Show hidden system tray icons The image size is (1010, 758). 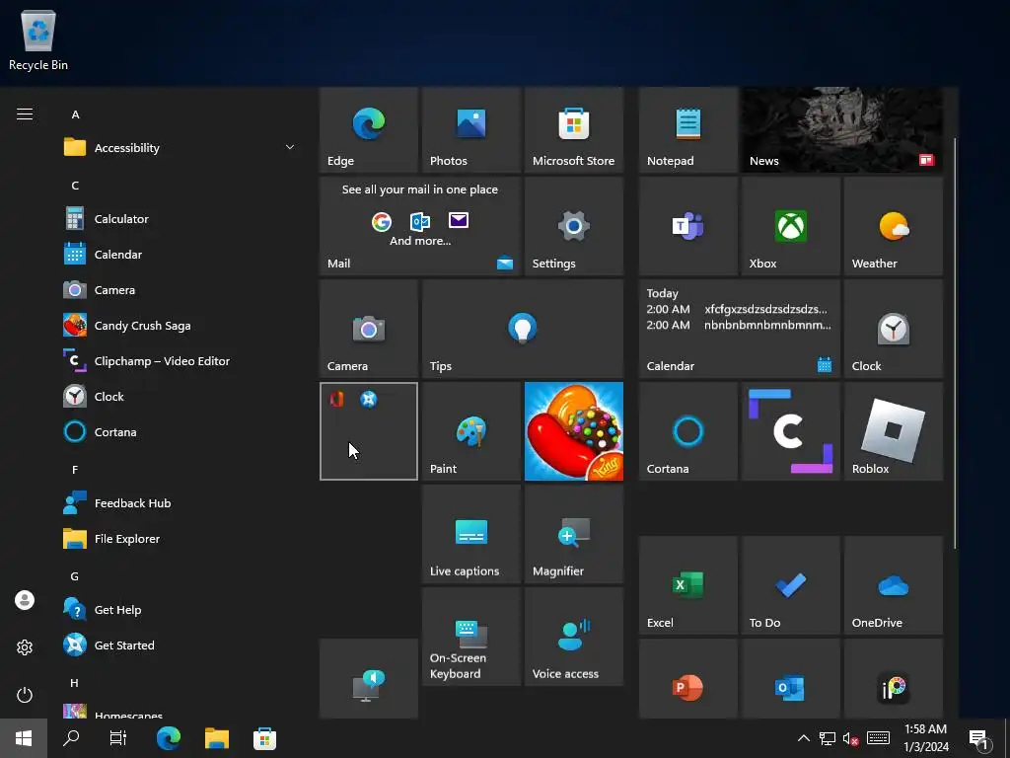(x=803, y=738)
